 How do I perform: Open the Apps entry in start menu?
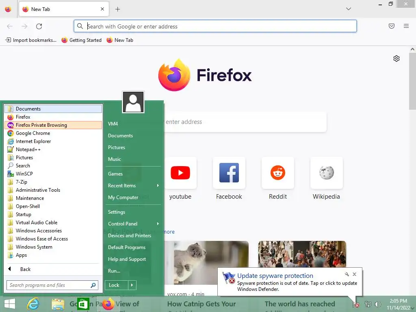click(x=53, y=255)
